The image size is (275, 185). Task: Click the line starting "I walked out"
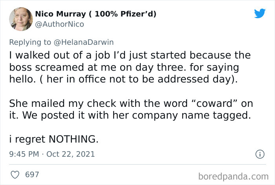coord(130,55)
